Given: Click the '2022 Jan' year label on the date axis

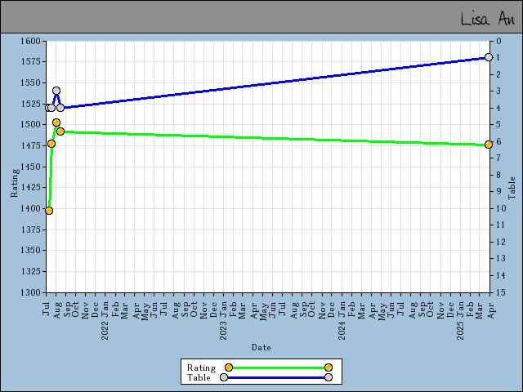Looking at the screenshot, I should [105, 321].
